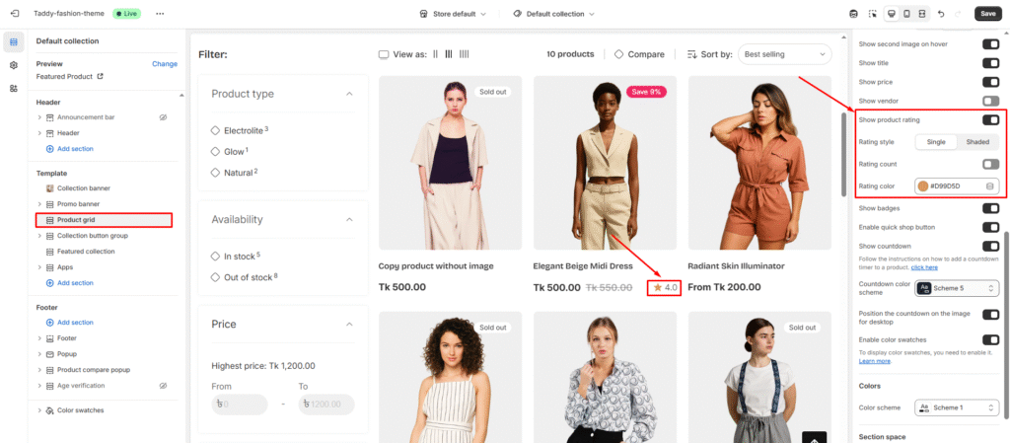Click the exit editor icon at top left

[x=15, y=14]
